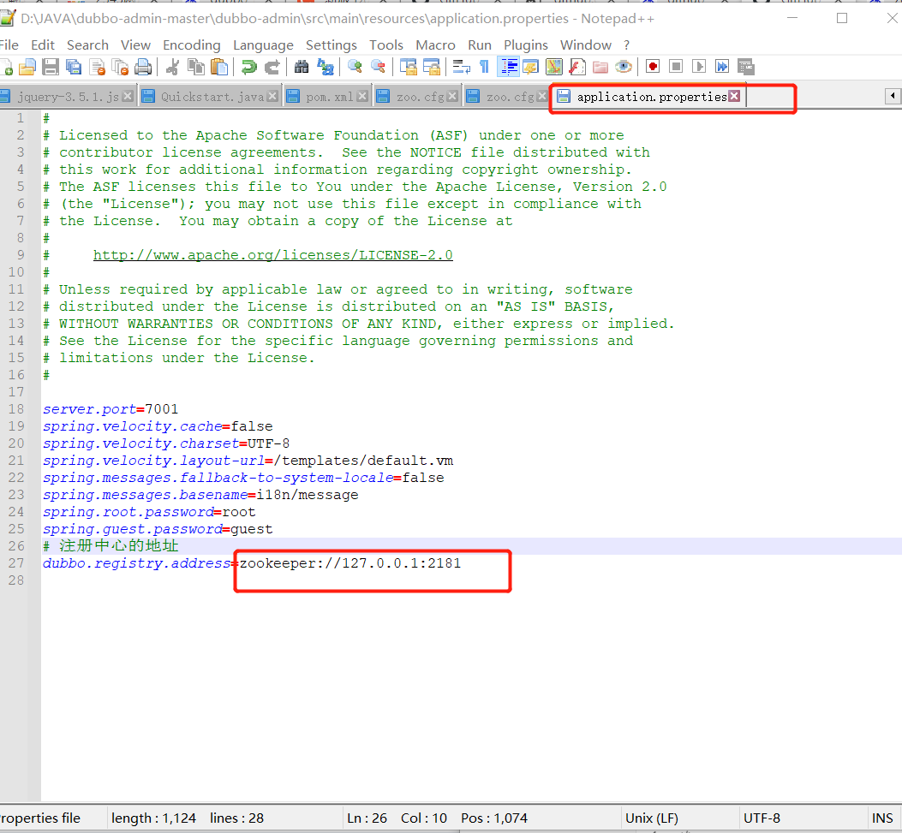Click the tab bar scroll-left arrow
Viewport: 902px width, 833px height.
click(x=893, y=96)
